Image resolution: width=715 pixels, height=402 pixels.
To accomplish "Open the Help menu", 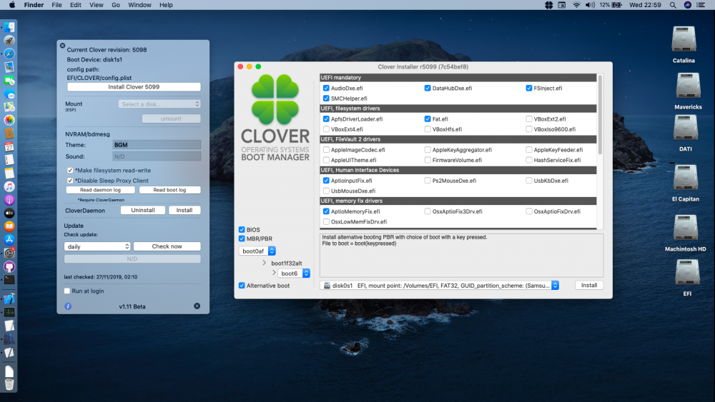I will 166,5.
